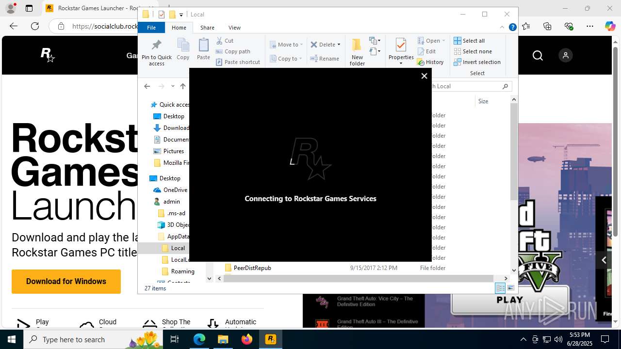Open Rockstar Games Launcher taskbar icon
The height and width of the screenshot is (349, 621).
(271, 339)
